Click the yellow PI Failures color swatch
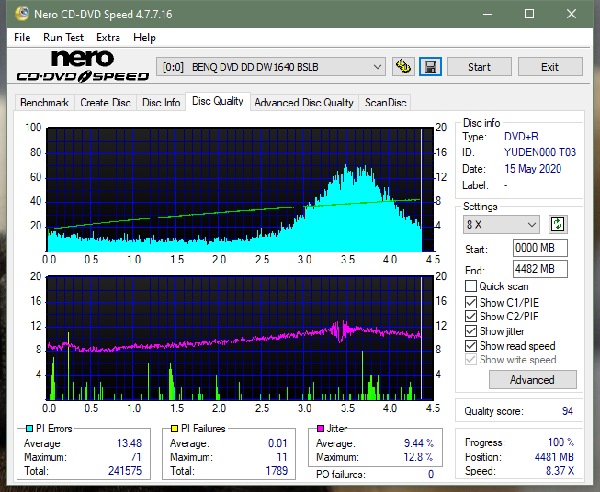This screenshot has height=492, width=600. (x=175, y=429)
